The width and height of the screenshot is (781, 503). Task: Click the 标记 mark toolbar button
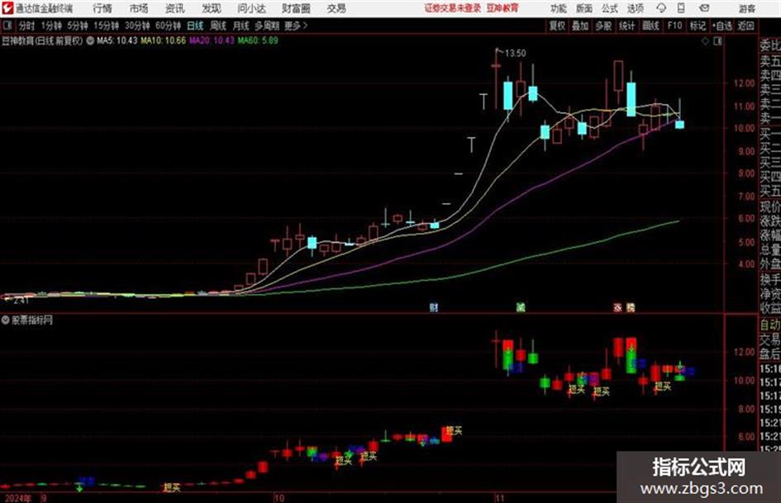698,26
